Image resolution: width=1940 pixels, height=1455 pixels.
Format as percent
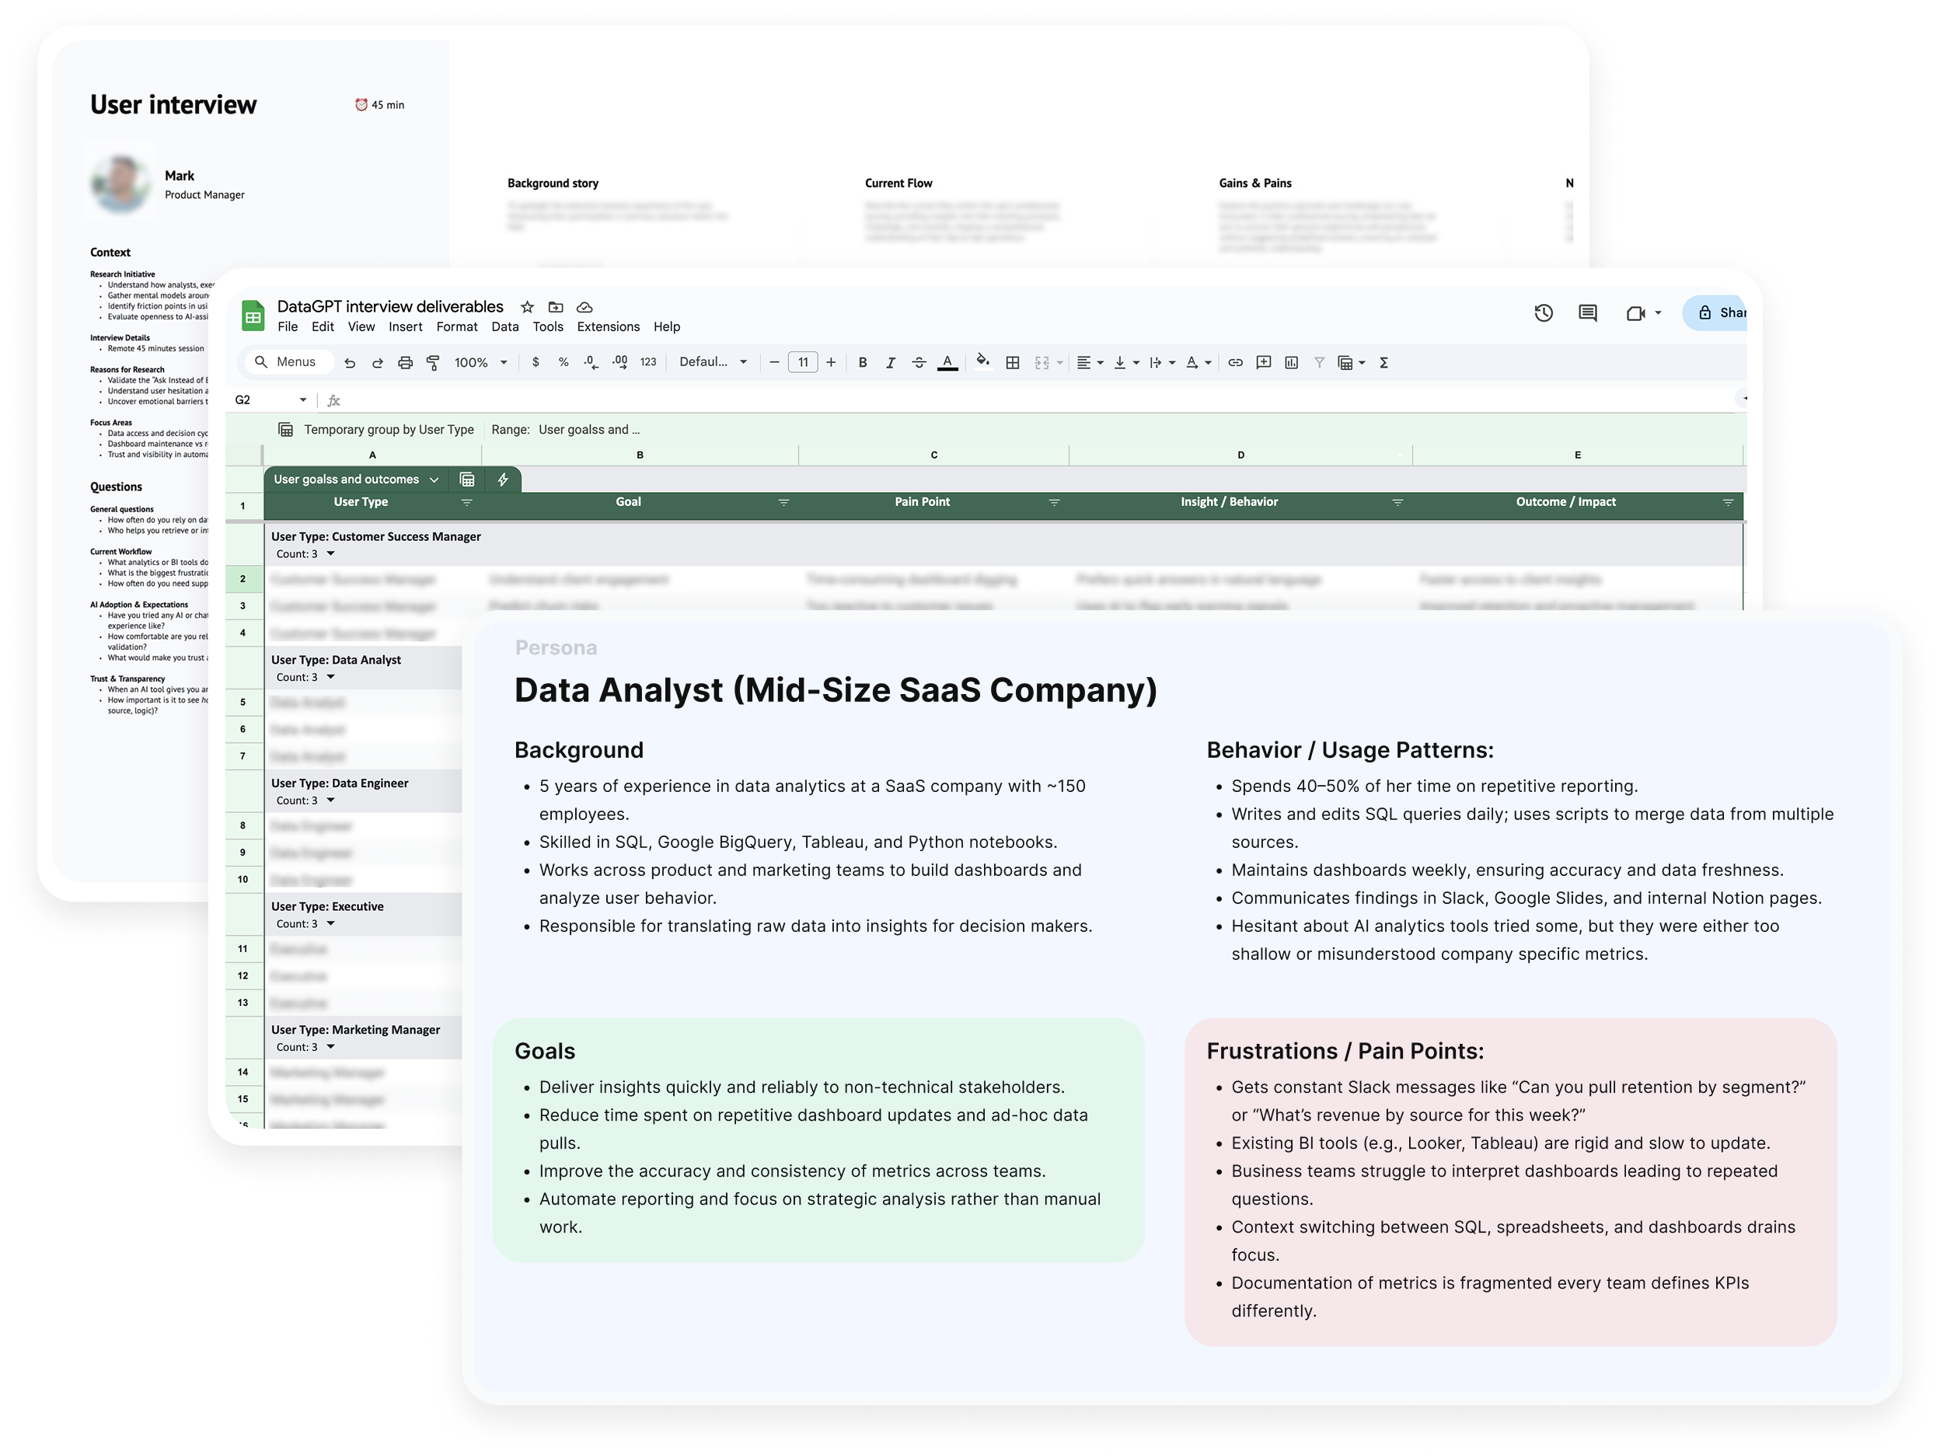point(563,362)
